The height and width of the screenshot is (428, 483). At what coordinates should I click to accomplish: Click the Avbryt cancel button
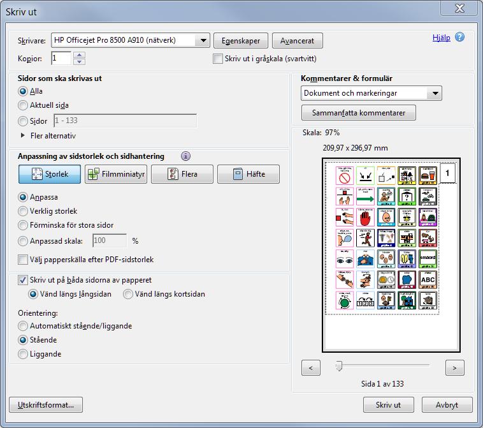pos(447,405)
